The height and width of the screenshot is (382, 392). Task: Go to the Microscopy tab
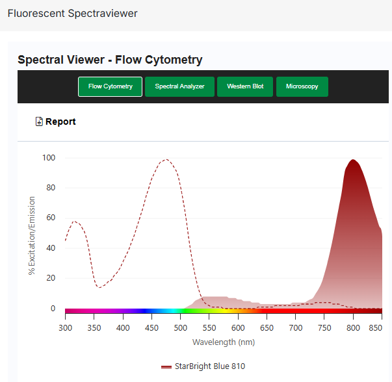[302, 86]
